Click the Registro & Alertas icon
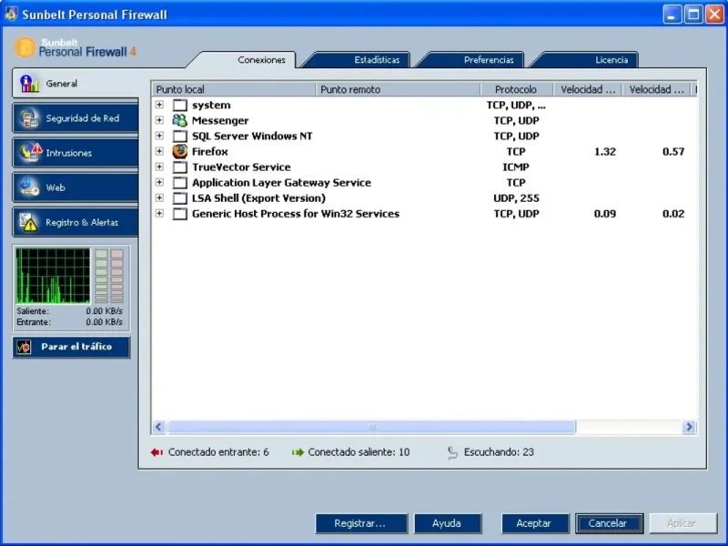The height and width of the screenshot is (546, 728). [30, 222]
